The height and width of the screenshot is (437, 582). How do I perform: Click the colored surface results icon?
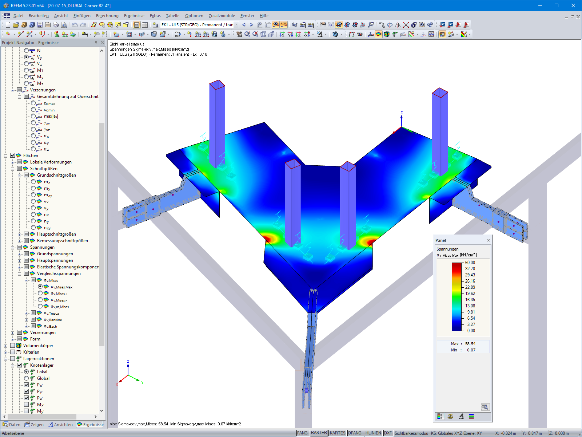(379, 34)
